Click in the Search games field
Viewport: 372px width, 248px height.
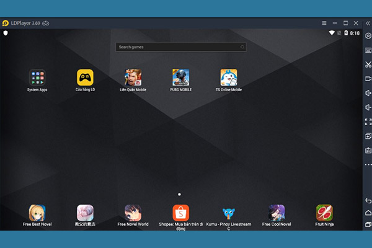[181, 47]
